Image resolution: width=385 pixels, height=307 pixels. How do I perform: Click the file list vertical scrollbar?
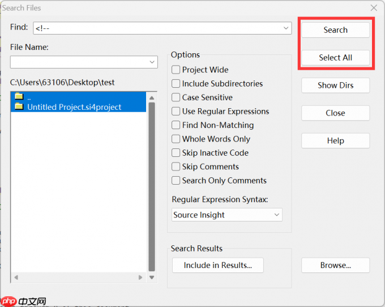152,187
